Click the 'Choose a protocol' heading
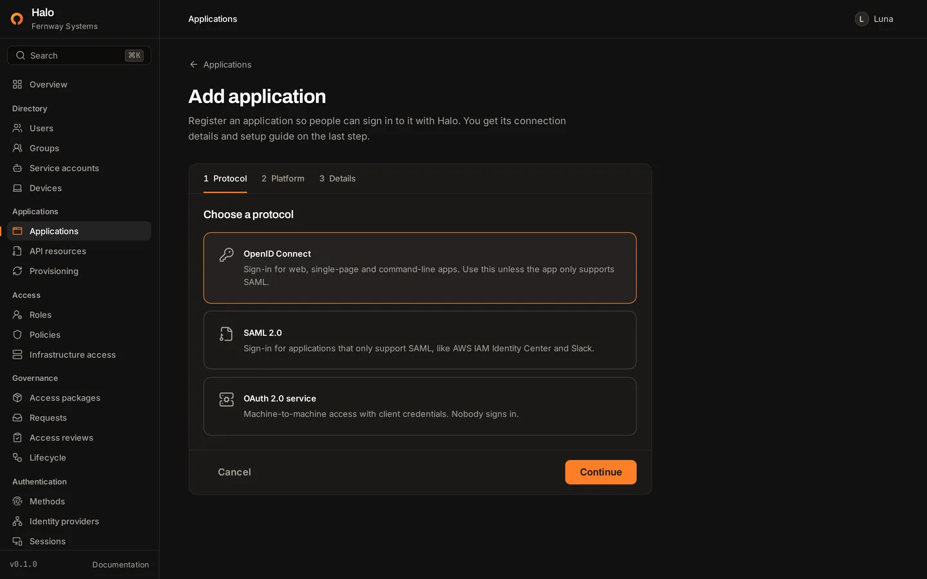Viewport: 927px width, 579px height. 248,214
